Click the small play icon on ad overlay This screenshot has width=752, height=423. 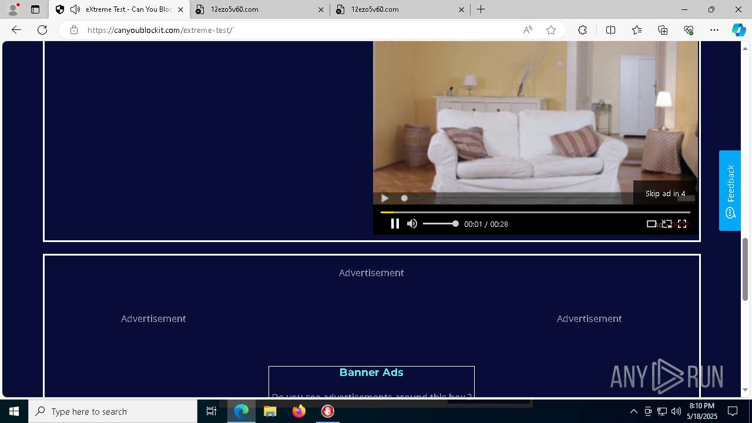click(384, 199)
